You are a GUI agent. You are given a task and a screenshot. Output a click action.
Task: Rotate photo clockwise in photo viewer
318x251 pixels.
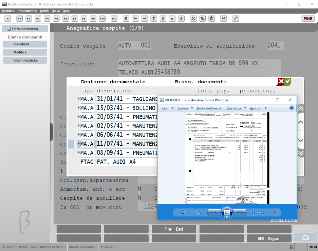pos(262,212)
